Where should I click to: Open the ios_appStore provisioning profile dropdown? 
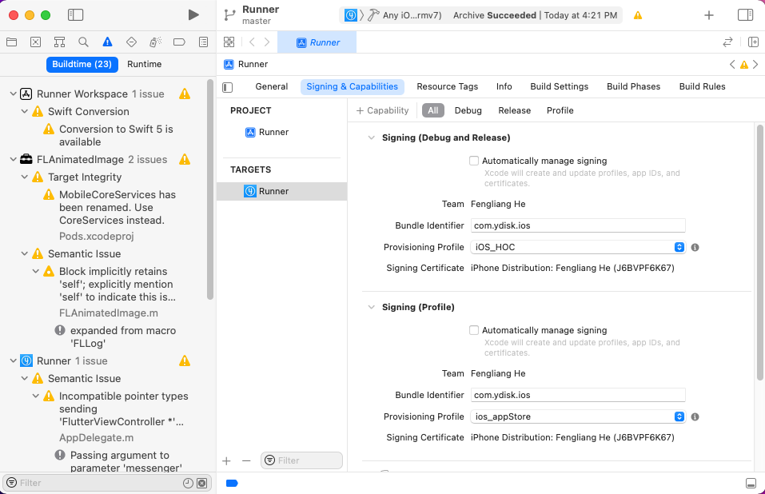679,416
